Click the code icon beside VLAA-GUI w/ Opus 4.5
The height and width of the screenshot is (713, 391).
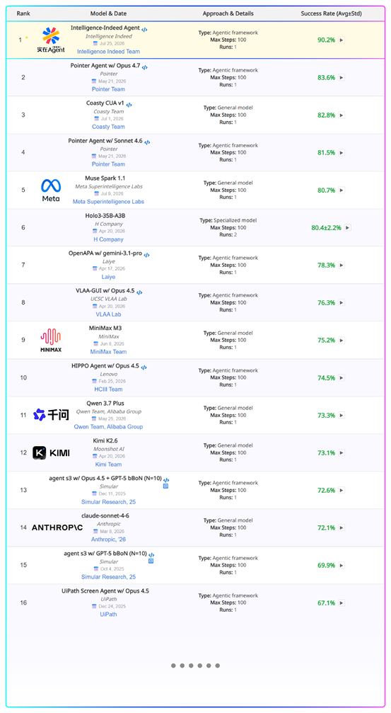(139, 292)
